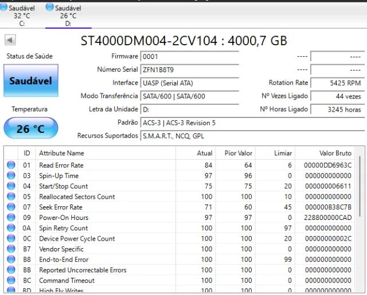Click the status icon of Reported Uncorrectable Errors
This screenshot has width=367, height=295.
pos(11,270)
